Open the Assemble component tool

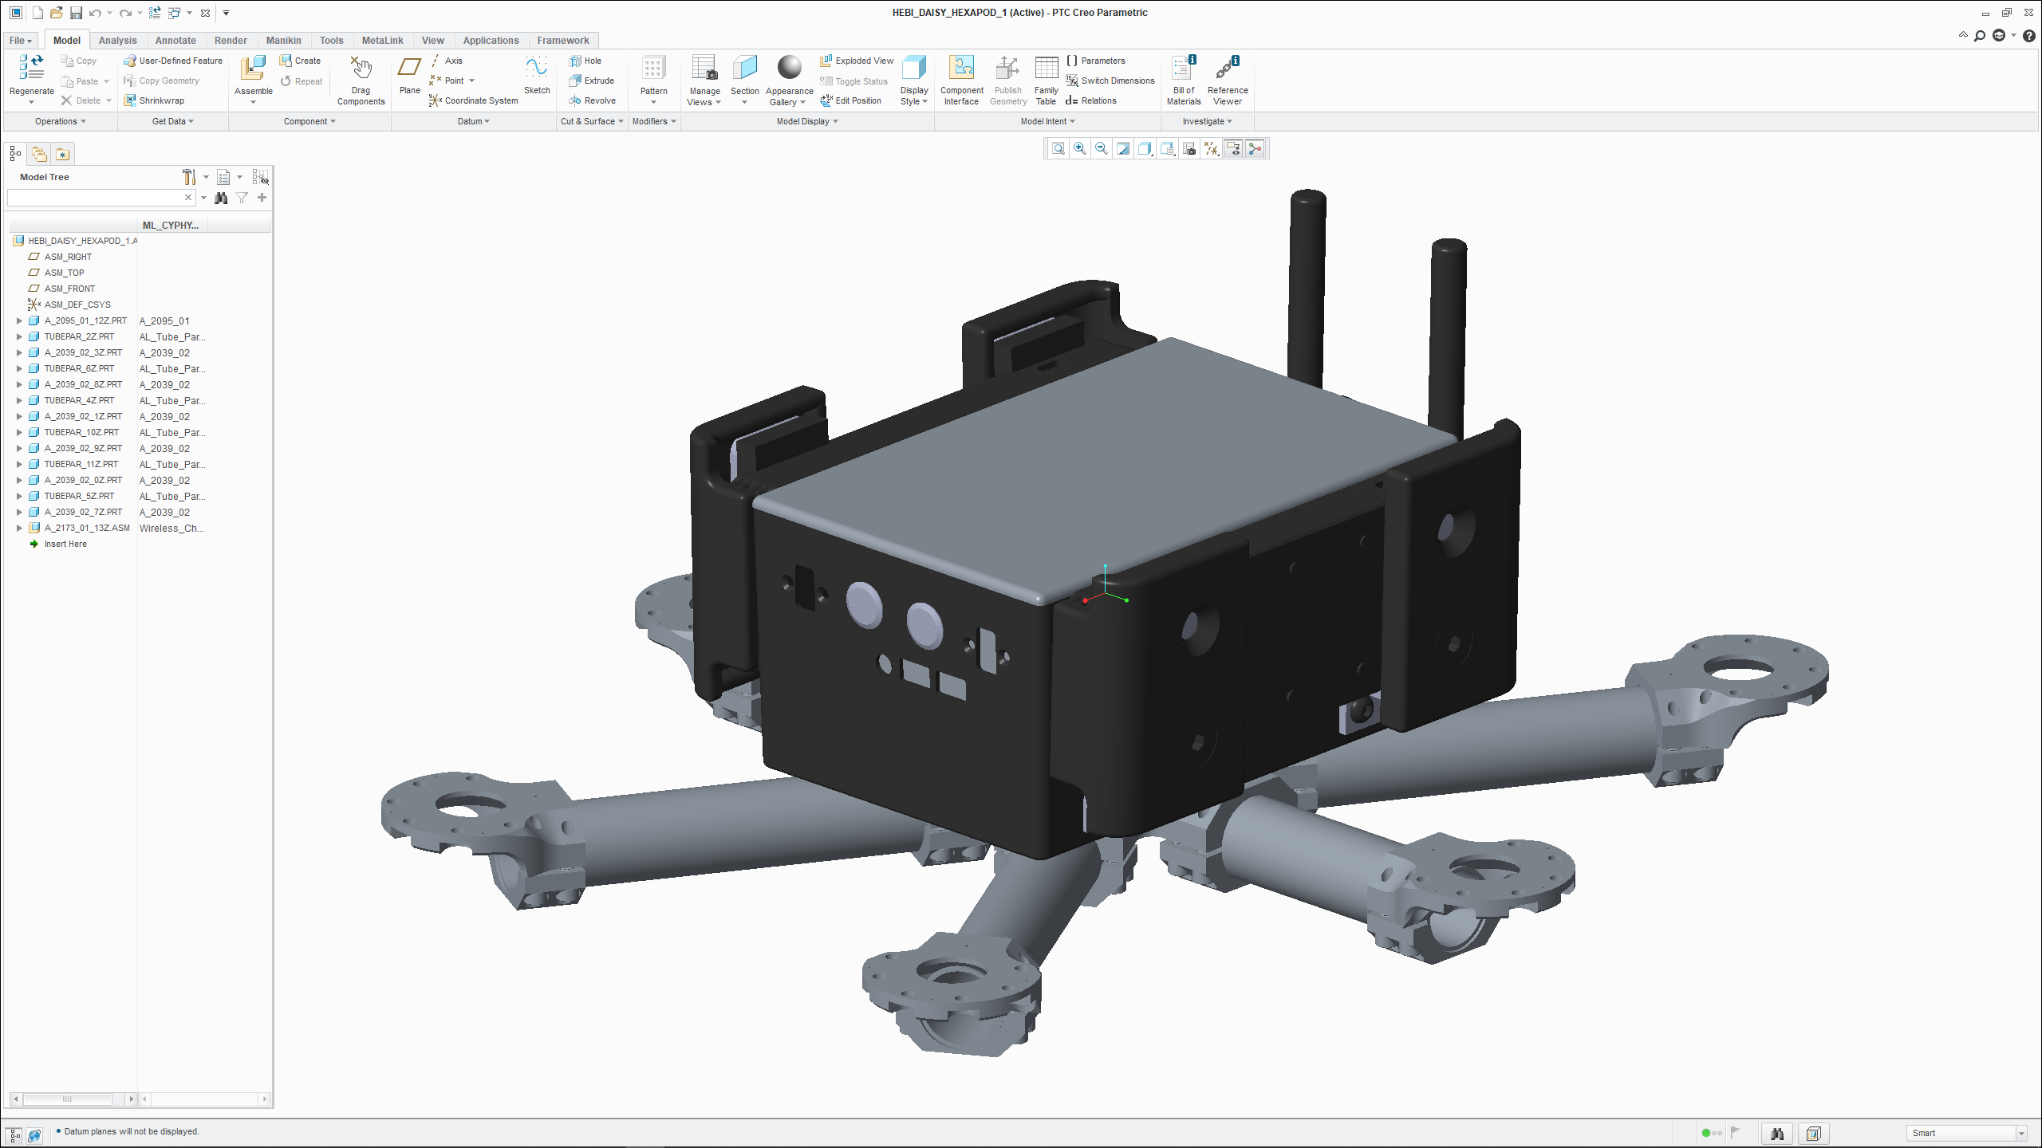pos(253,69)
